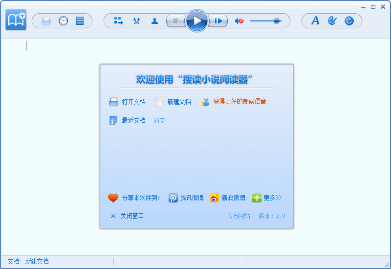This screenshot has width=391, height=269.
Task: Click the book logo icon
Action: [16, 20]
